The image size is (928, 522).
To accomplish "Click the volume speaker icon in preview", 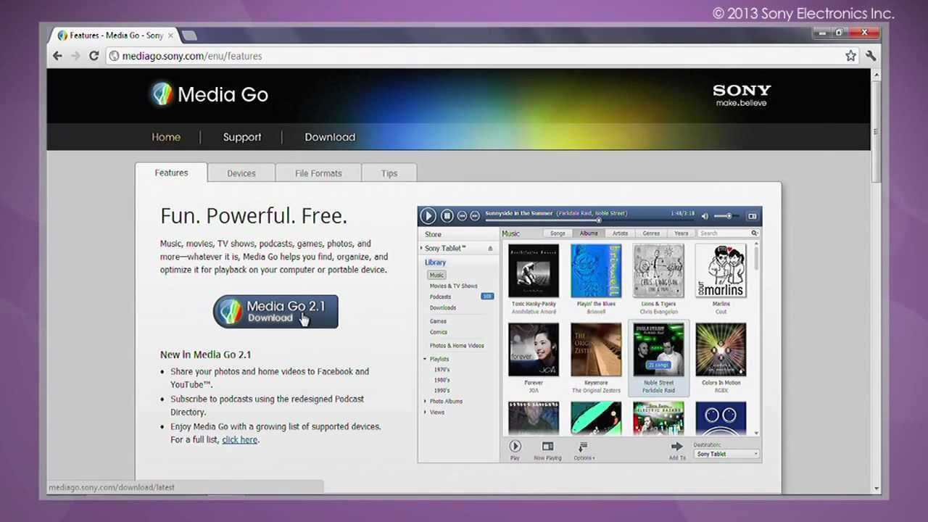I will point(704,216).
